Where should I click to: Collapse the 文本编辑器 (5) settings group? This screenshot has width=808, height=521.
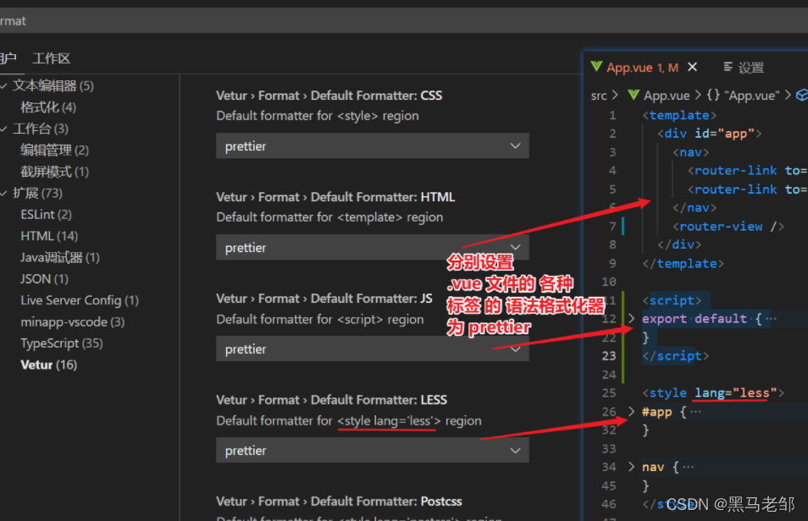coord(4,85)
